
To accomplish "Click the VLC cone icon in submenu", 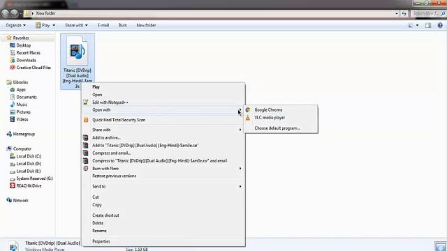I will (248, 118).
